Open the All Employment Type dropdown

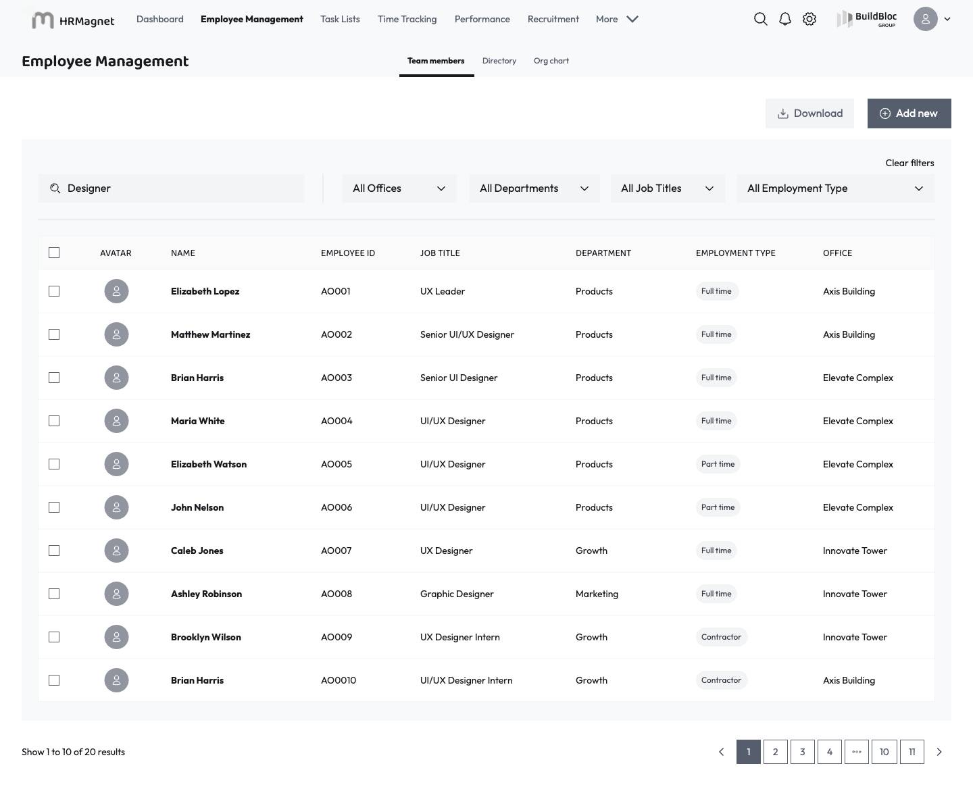[x=836, y=188]
